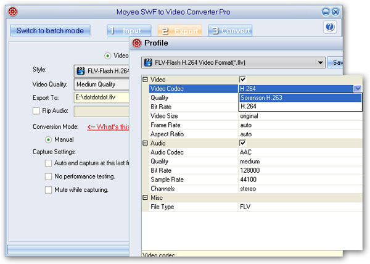The width and height of the screenshot is (370, 264).
Task: Toggle the Video Codec dropdown arrow
Action: point(357,89)
